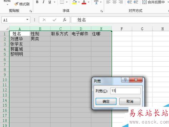Click Merge and Center (合并后居中)
This screenshot has height=127, width=169.
point(153,2)
